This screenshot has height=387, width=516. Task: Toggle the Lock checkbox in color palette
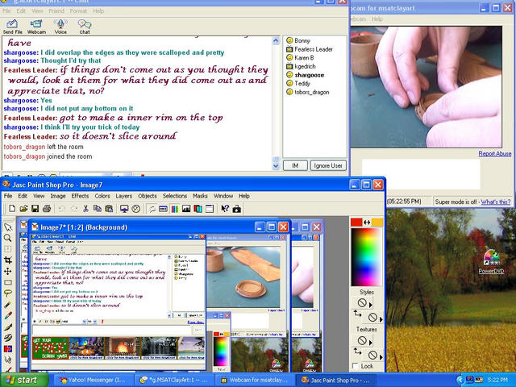356,366
